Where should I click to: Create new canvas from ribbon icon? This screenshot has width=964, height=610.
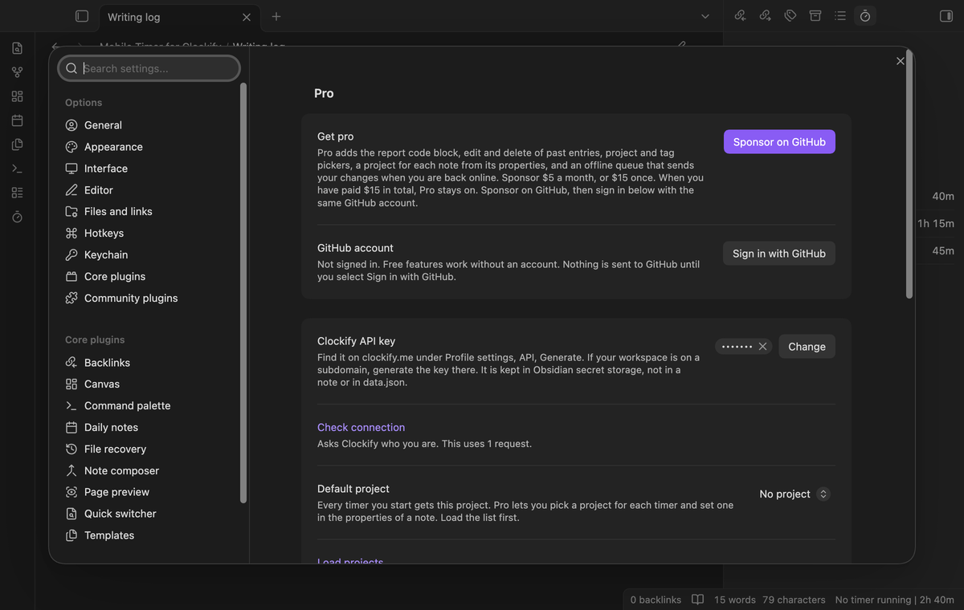coord(17,96)
